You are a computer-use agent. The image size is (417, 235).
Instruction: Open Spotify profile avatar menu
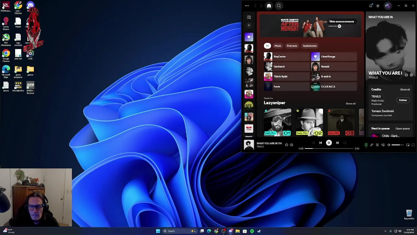[x=388, y=6]
